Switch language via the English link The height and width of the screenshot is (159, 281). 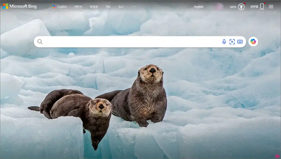click(199, 7)
